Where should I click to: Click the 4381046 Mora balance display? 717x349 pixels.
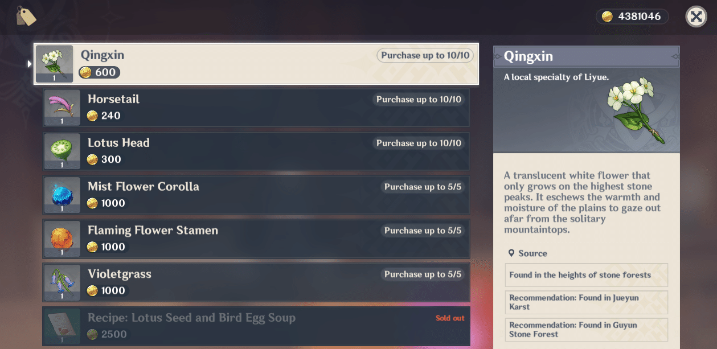(x=639, y=17)
